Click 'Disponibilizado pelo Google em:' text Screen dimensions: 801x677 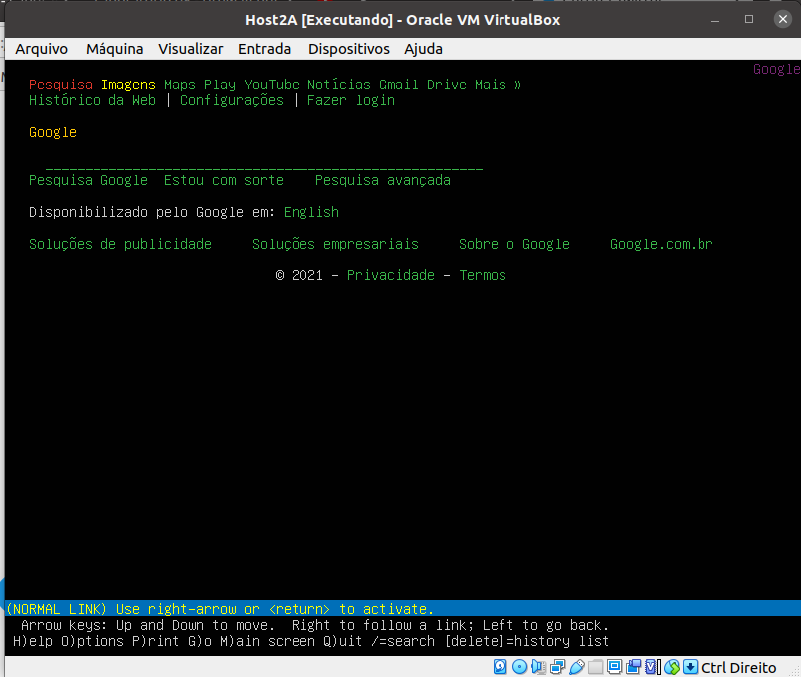coord(151,212)
